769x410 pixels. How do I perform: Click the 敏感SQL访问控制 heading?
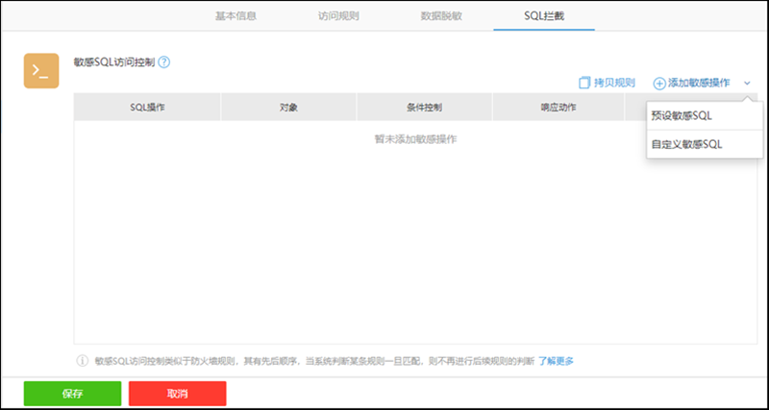point(113,62)
